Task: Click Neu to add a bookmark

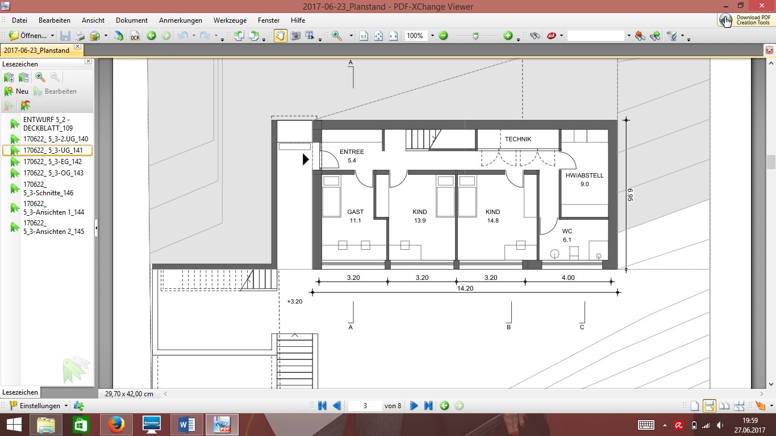Action: tap(16, 91)
